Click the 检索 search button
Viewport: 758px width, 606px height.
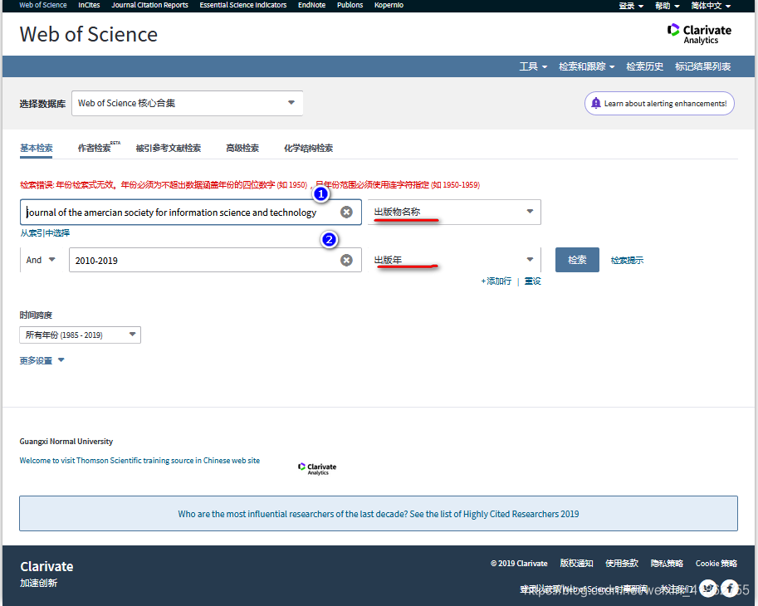click(577, 260)
